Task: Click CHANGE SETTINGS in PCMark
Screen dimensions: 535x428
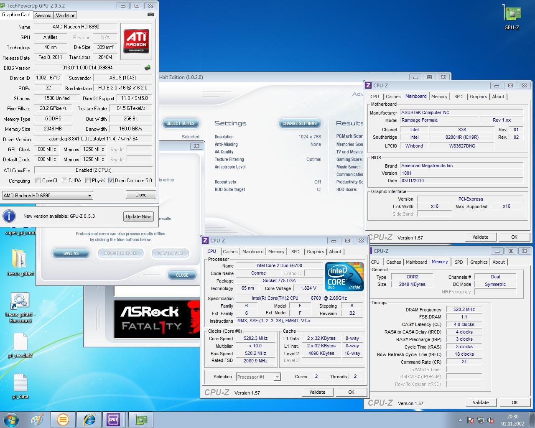Action: pos(299,123)
